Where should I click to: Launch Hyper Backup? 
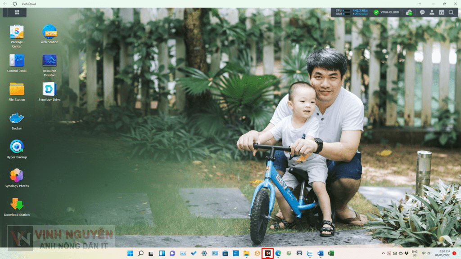(x=17, y=147)
